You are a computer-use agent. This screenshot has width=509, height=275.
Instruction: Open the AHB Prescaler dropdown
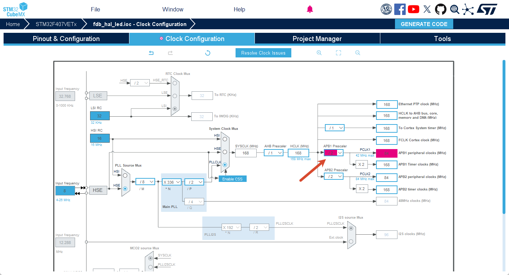[x=274, y=153]
